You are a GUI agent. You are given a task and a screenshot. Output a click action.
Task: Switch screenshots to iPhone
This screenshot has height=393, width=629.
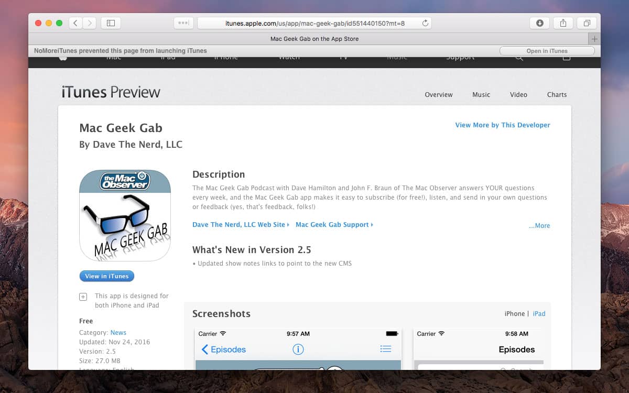pyautogui.click(x=515, y=314)
